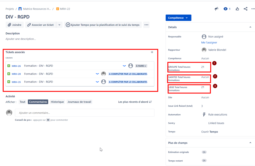Viewport: 255px width, 166px height.
Task: Open dropdown arrow next to Associer un ticket
Action: pos(59,25)
